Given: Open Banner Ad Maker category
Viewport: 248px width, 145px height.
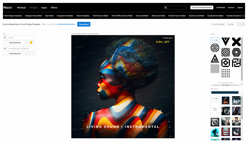Looking at the screenshot, I should point(142,16).
